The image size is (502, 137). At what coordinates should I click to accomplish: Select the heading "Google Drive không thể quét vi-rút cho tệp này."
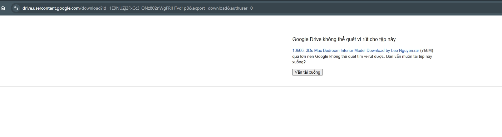(344, 39)
